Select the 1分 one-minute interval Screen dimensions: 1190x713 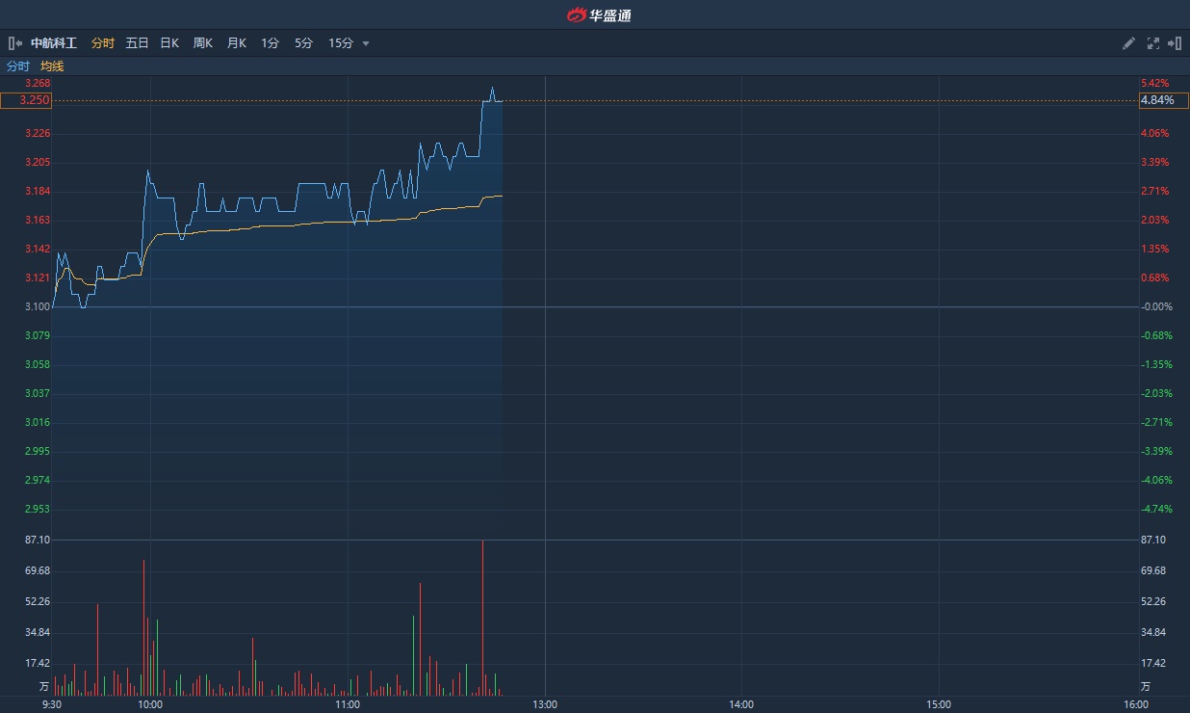click(x=270, y=43)
